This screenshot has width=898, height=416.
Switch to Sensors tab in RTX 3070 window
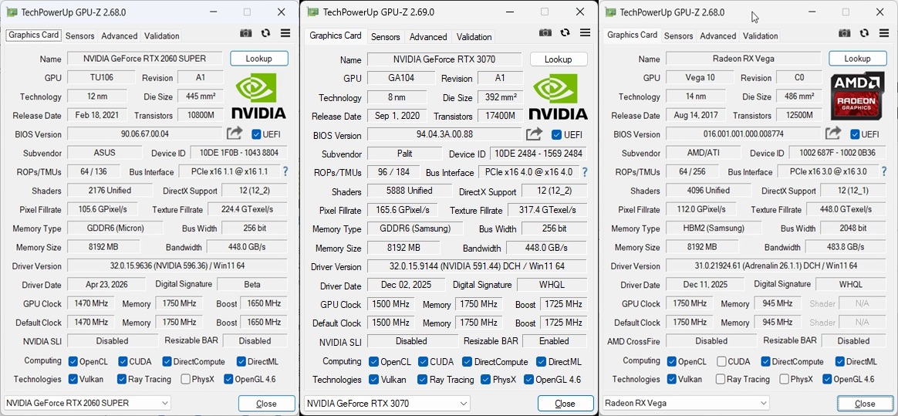coord(386,37)
